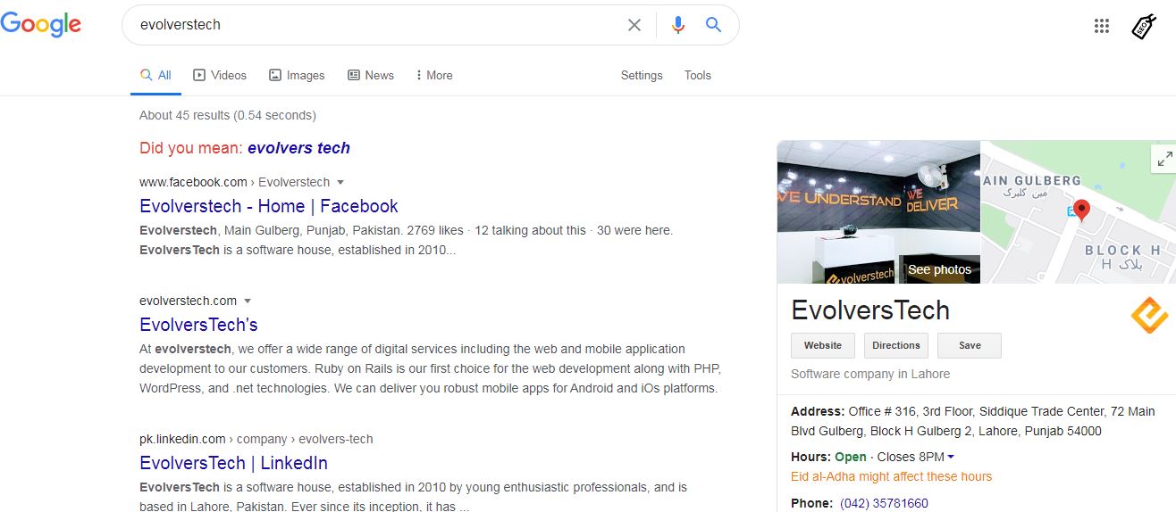
Task: Open the Google apps grid
Action: [1102, 26]
